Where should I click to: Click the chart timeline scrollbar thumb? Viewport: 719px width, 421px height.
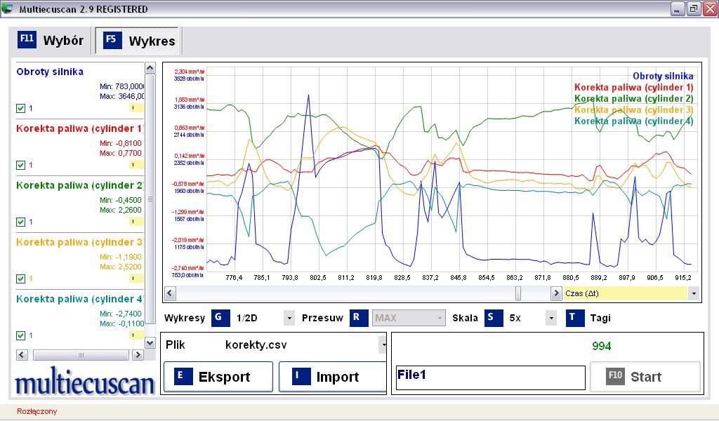[x=518, y=293]
